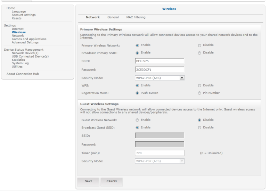This screenshot has width=278, height=191.
Task: Select Disable for Broadcast Guest SSID
Action: [x=199, y=127]
